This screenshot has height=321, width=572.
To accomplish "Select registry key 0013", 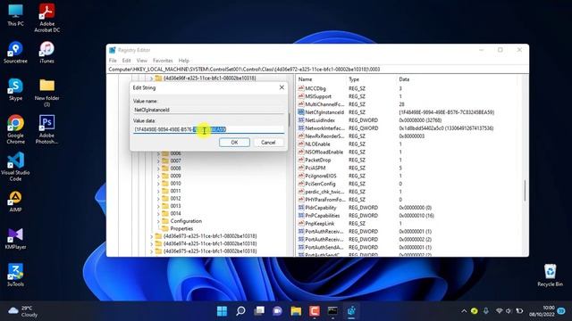I will pos(175,206).
